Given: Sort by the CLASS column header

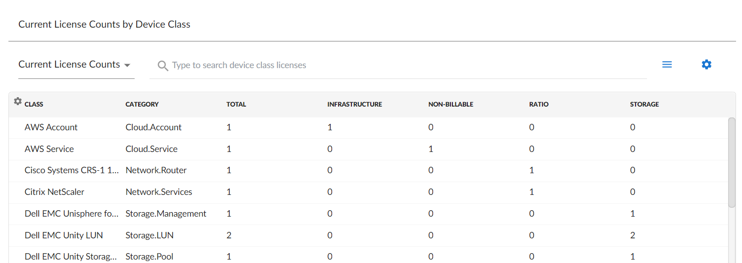Looking at the screenshot, I should [34, 105].
